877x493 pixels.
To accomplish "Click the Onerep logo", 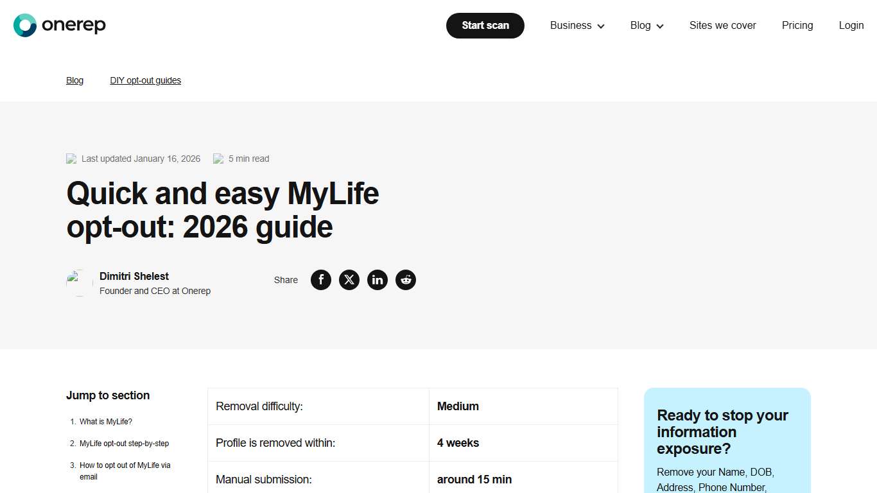I will coord(59,25).
